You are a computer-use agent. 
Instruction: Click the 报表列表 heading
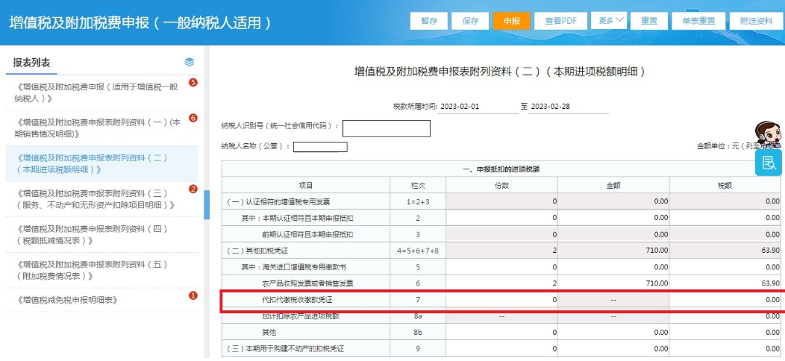(x=31, y=63)
